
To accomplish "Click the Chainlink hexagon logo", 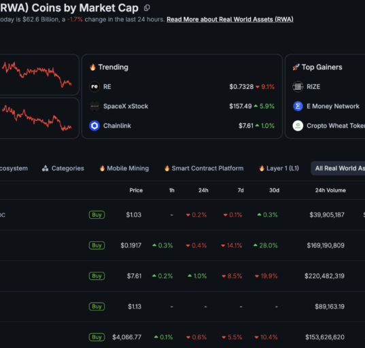I will coord(94,126).
